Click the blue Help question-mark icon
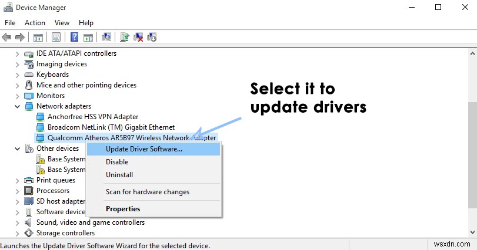Image resolution: width=477 pixels, height=250 pixels. (x=74, y=37)
